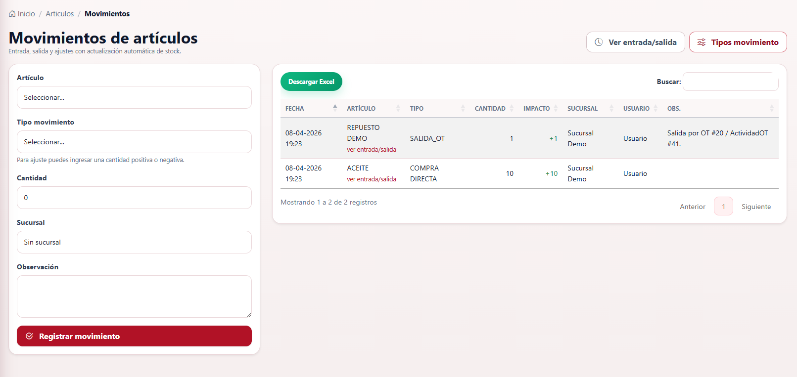
Task: Sort table by CANTIDAD column arrows
Action: coord(512,108)
